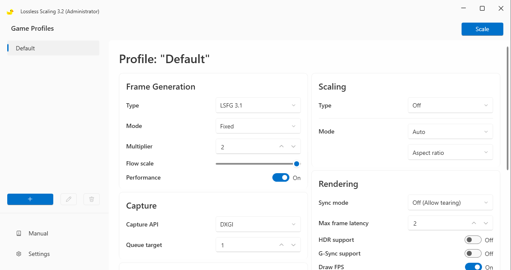The image size is (511, 270).
Task: Click the HDR support label
Action: (336, 240)
